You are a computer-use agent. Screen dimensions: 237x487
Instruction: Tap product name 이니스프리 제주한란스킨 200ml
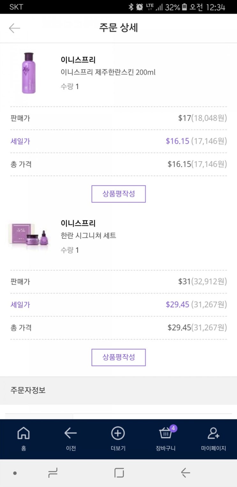click(108, 72)
